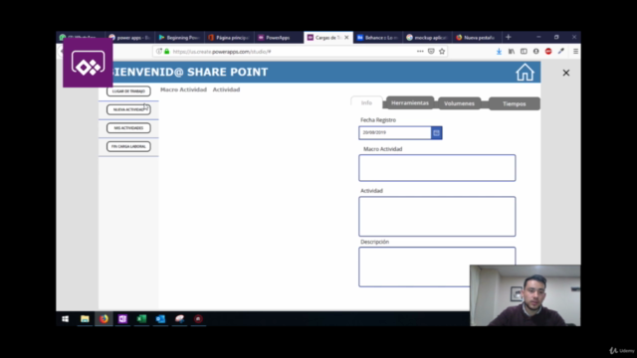Switch to the mockup aplica browser tab
The image size is (637, 358).
pos(427,38)
